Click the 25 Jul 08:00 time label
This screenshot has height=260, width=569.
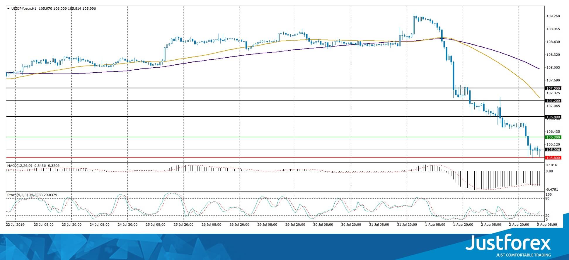pos(156,225)
